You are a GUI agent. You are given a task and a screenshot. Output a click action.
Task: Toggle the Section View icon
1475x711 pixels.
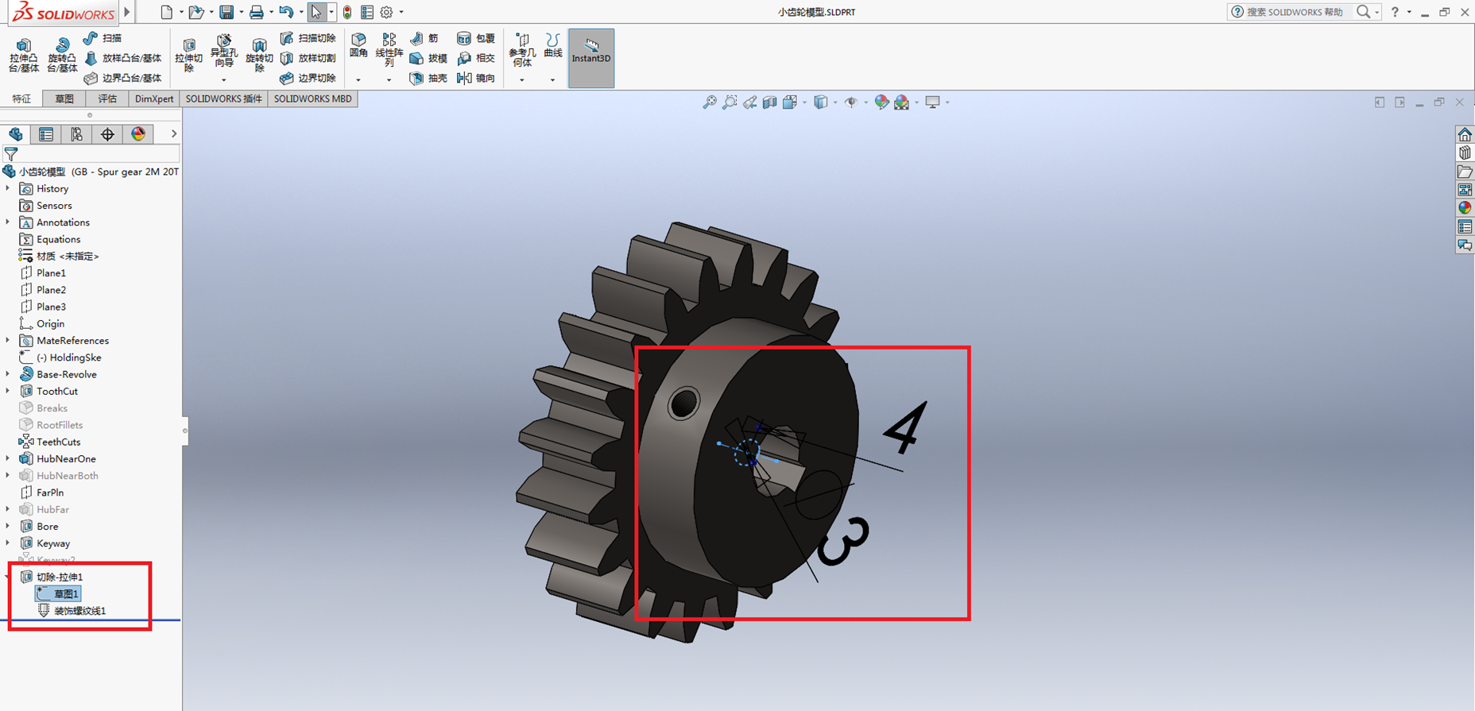click(x=769, y=102)
